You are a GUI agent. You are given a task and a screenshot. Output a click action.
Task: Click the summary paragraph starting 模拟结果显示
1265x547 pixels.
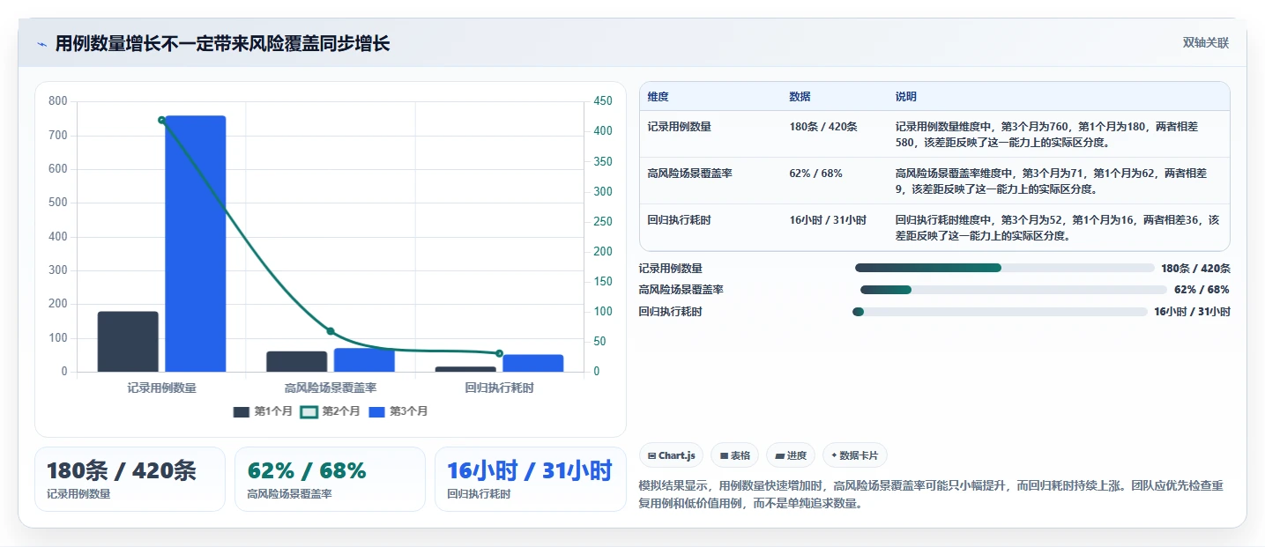click(x=931, y=494)
